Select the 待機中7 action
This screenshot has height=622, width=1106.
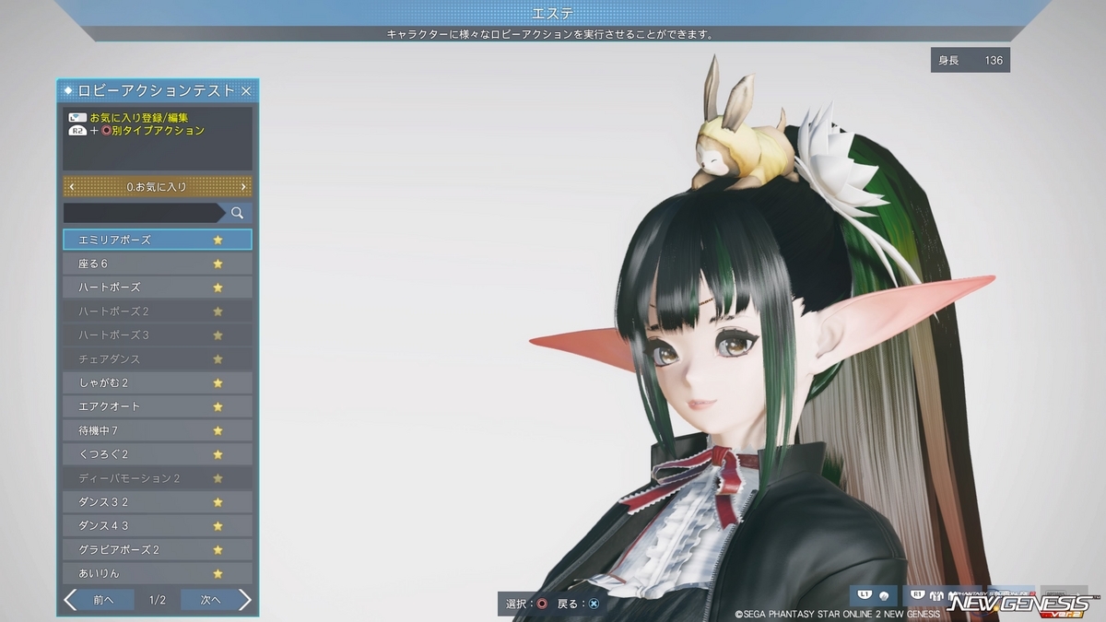[x=158, y=430]
